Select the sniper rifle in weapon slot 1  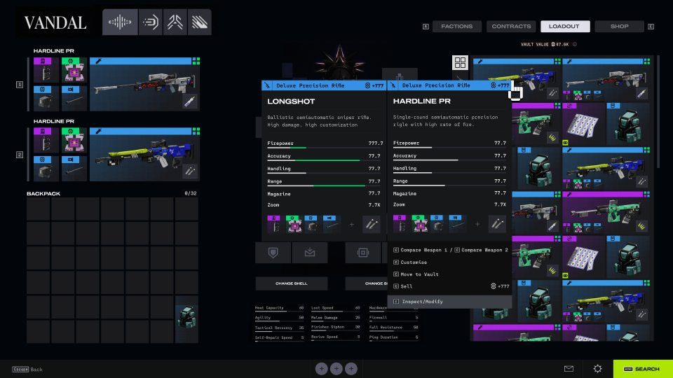coord(144,85)
